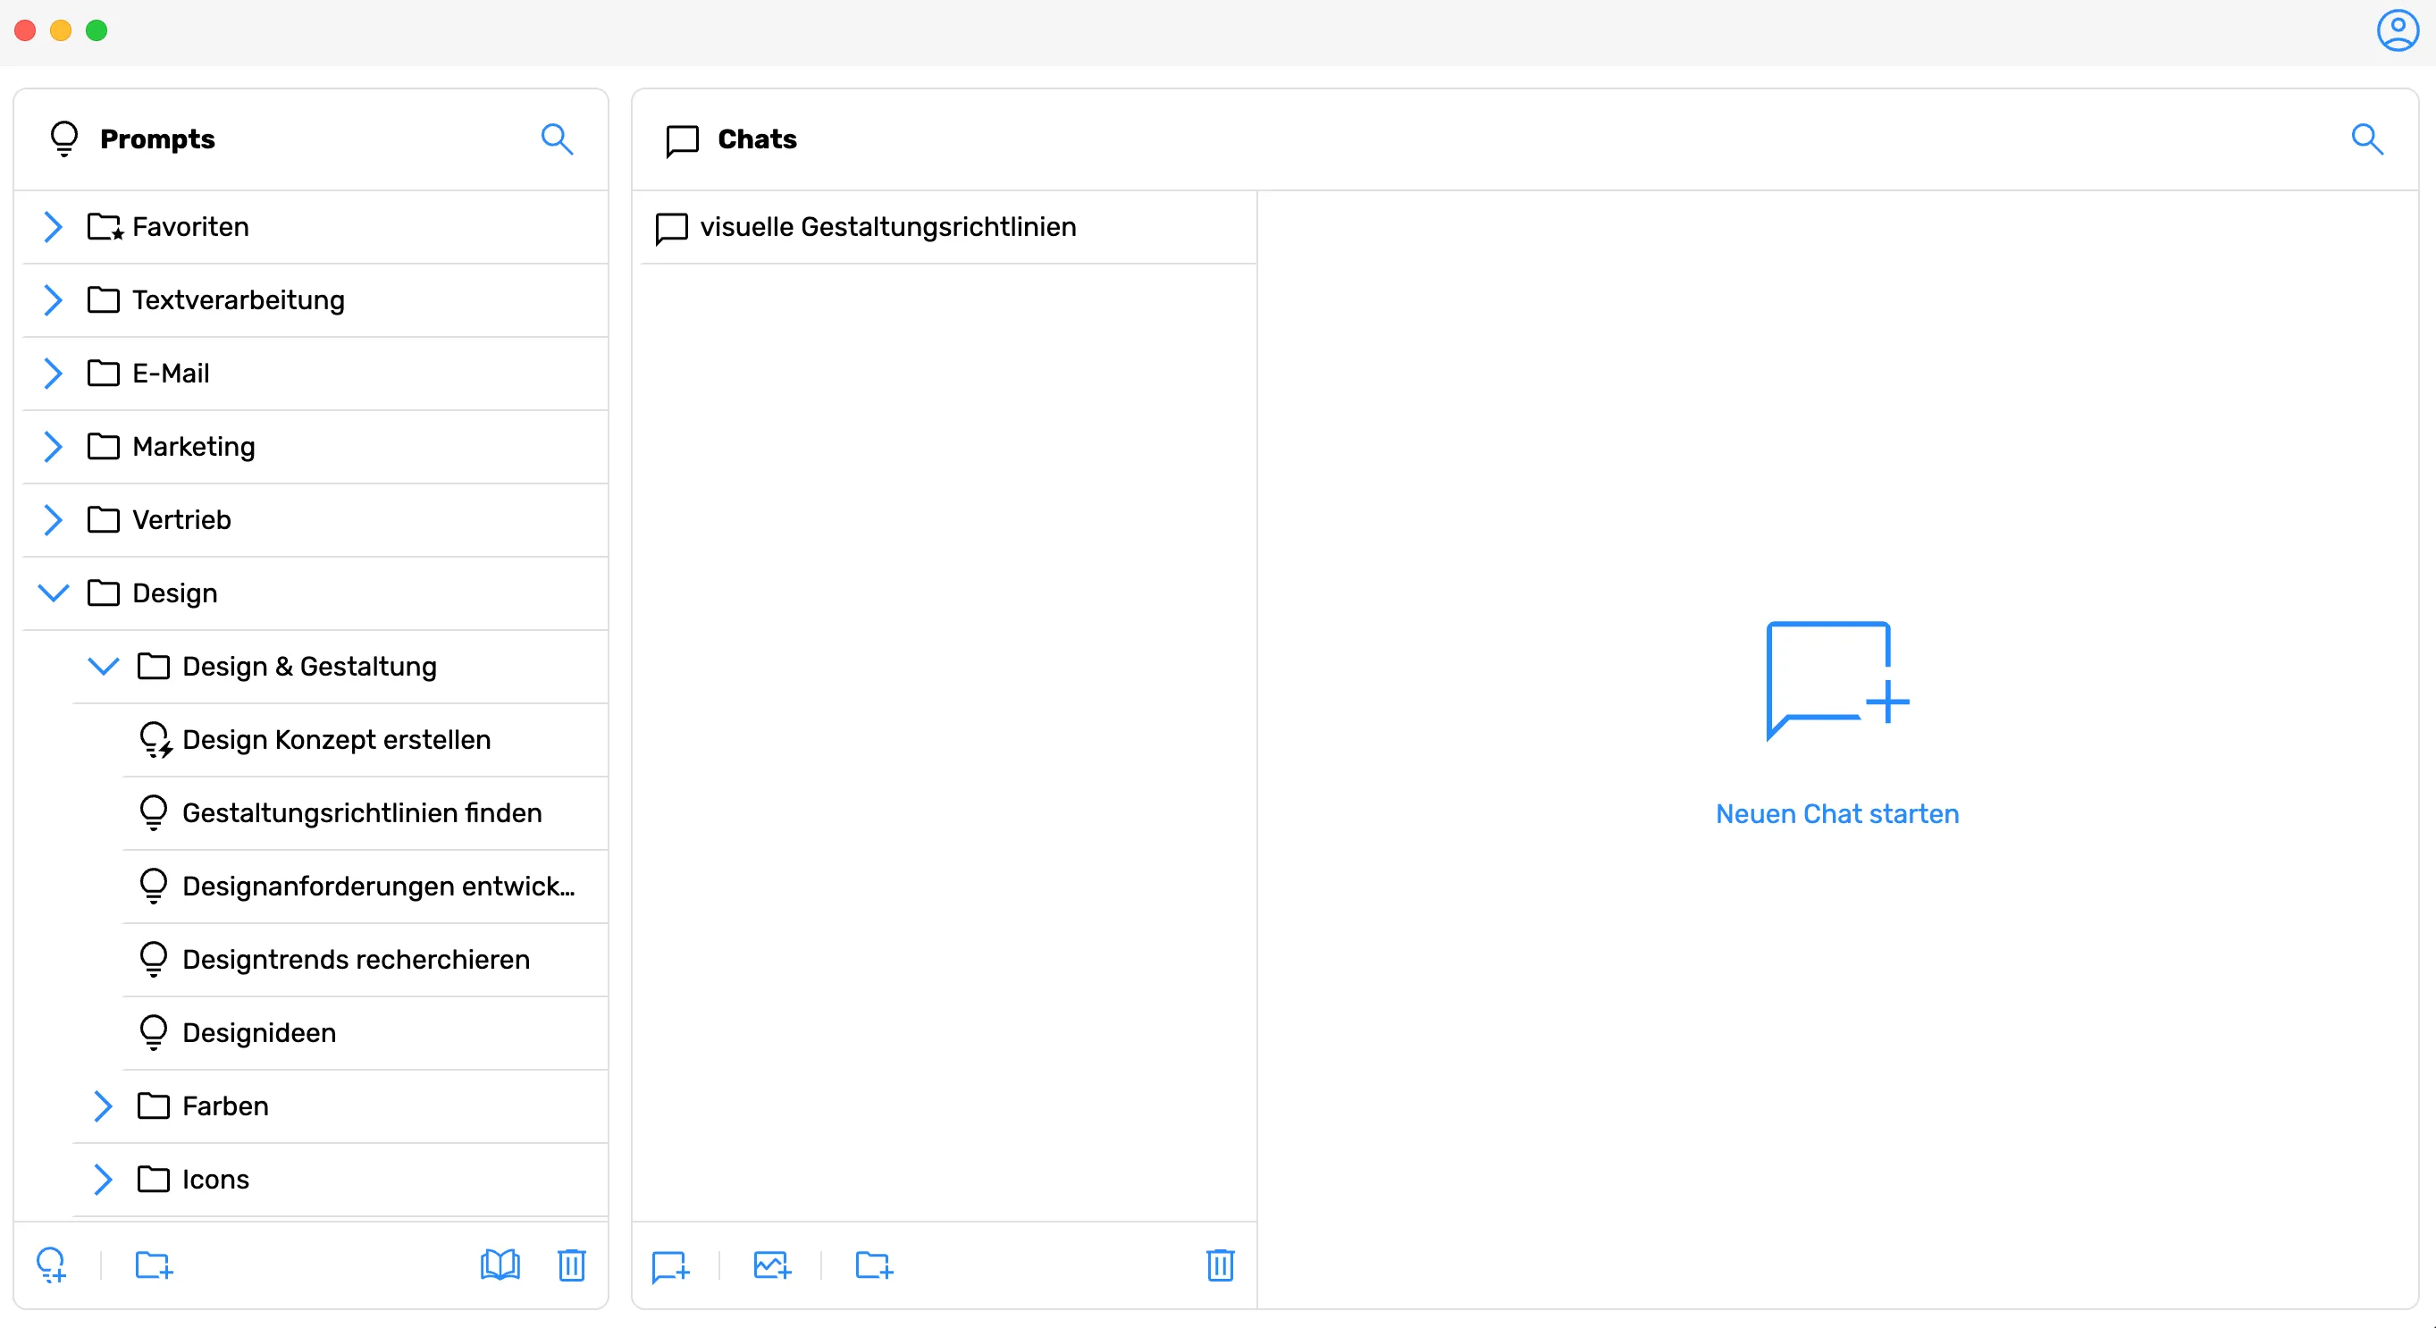2436x1328 pixels.
Task: Open the user account profile icon
Action: [2398, 30]
